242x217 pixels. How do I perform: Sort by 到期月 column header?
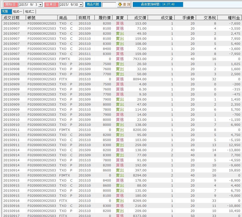pos(86,18)
